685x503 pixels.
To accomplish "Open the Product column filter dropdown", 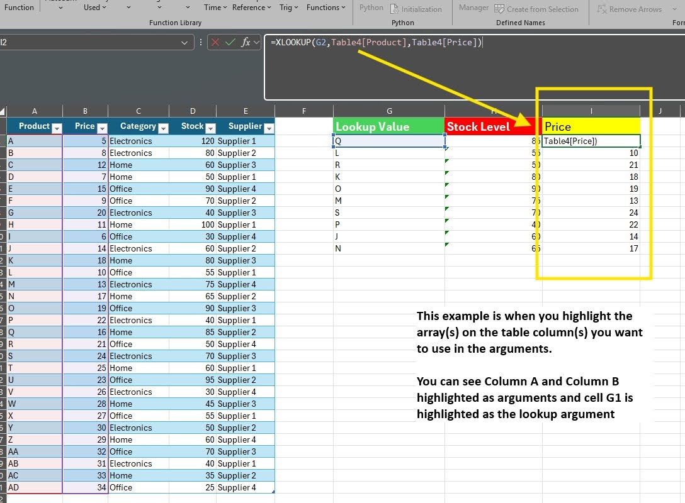I will 57,128.
